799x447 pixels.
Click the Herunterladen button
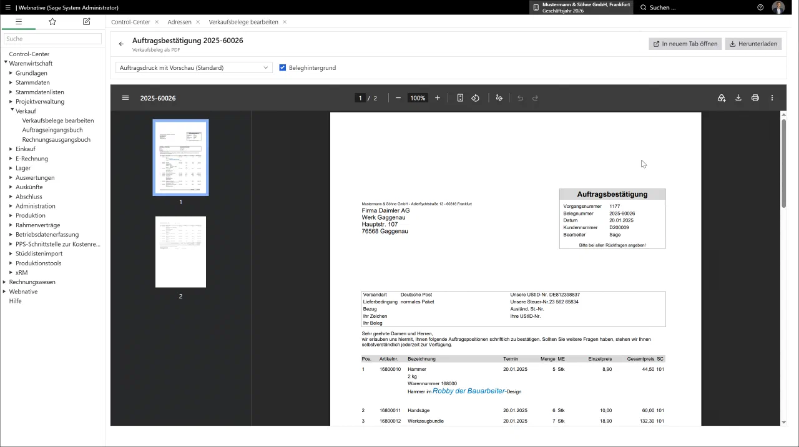pos(753,44)
